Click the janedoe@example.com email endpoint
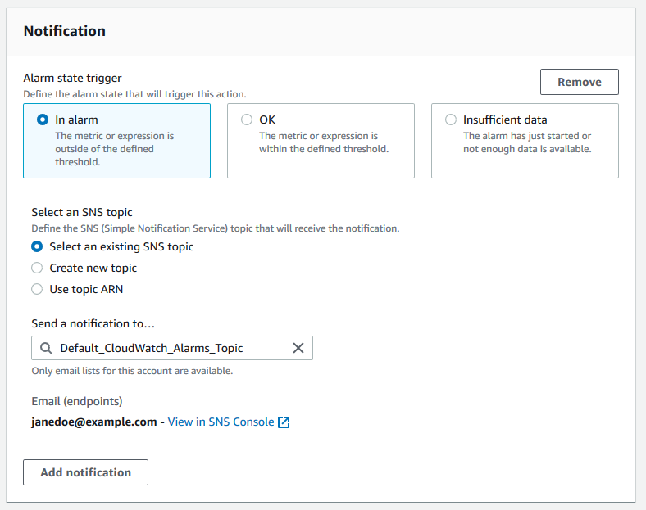Image resolution: width=646 pixels, height=510 pixels. click(x=94, y=422)
